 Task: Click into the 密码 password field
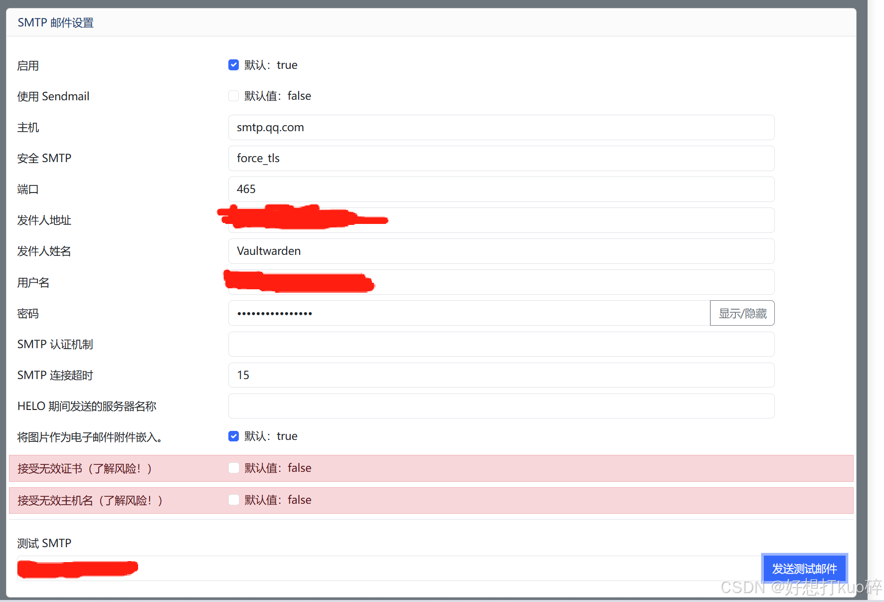[469, 313]
